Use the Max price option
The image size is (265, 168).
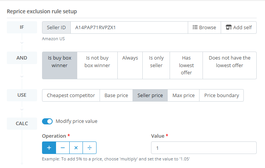tap(184, 95)
